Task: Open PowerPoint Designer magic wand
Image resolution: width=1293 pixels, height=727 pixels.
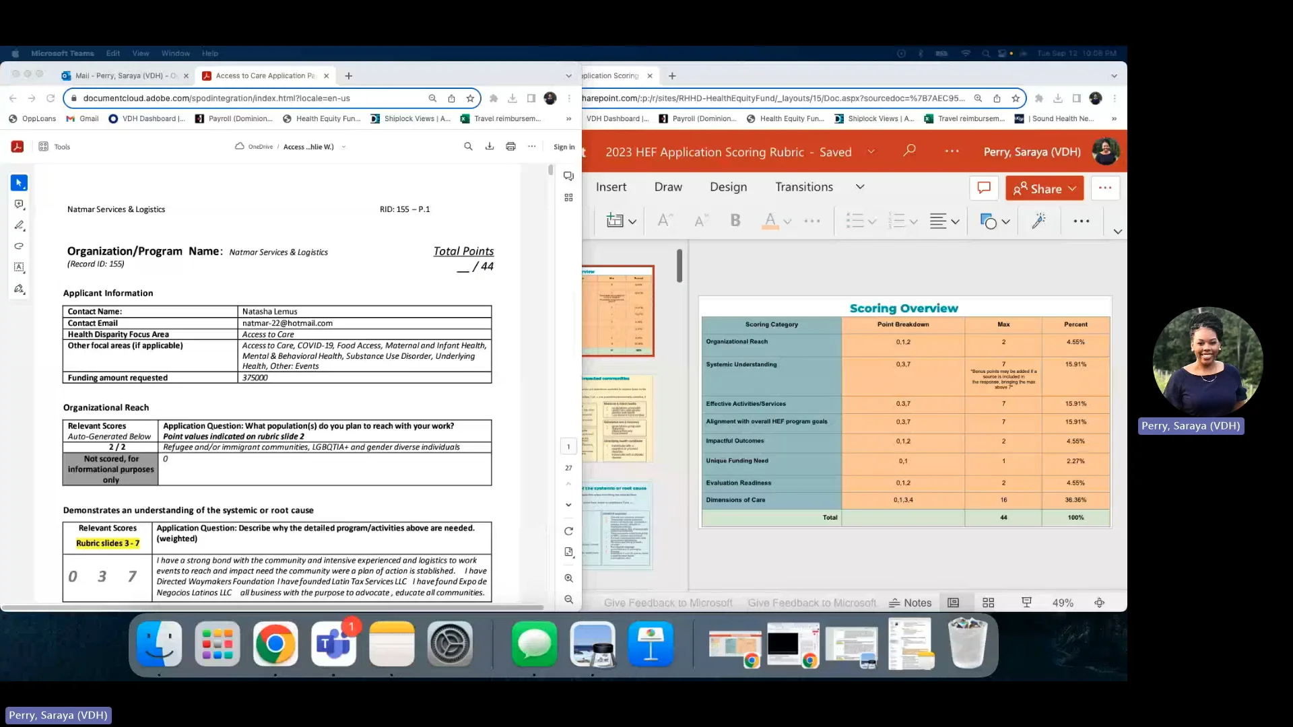Action: [x=1038, y=220]
